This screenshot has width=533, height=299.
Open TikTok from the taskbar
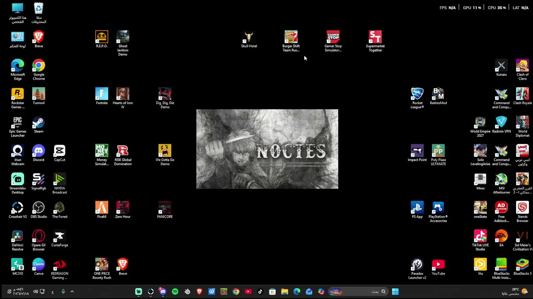[260, 292]
